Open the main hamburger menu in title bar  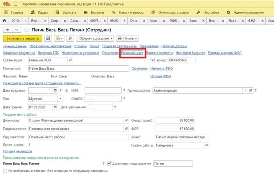click(16, 4)
